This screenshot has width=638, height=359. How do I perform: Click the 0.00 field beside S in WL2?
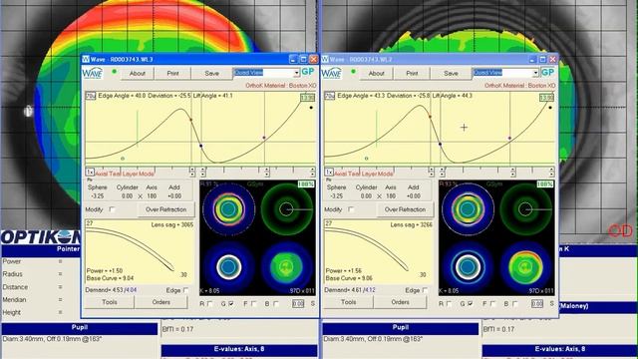pos(537,303)
